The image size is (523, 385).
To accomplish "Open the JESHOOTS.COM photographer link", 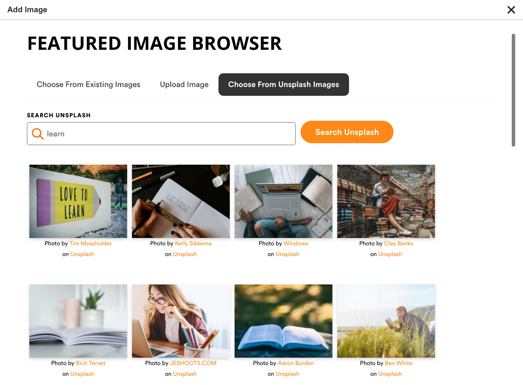I will (193, 363).
